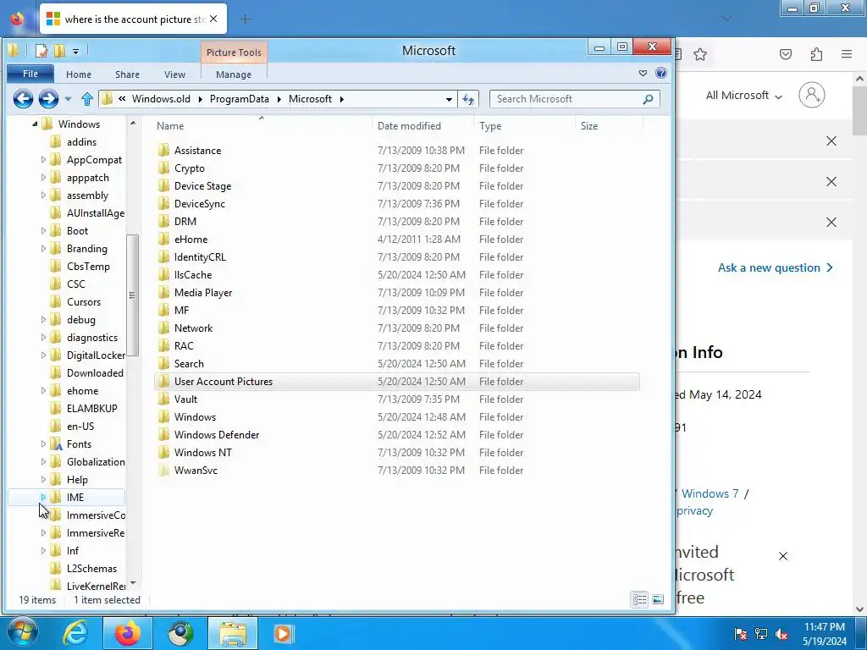The width and height of the screenshot is (867, 650).
Task: Switch to the Home ribbon tab
Action: point(79,74)
